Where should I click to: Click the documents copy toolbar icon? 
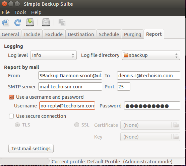62,22
